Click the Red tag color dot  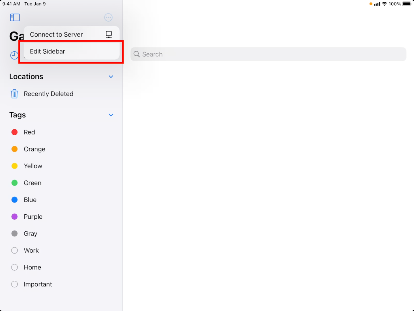[x=14, y=132]
